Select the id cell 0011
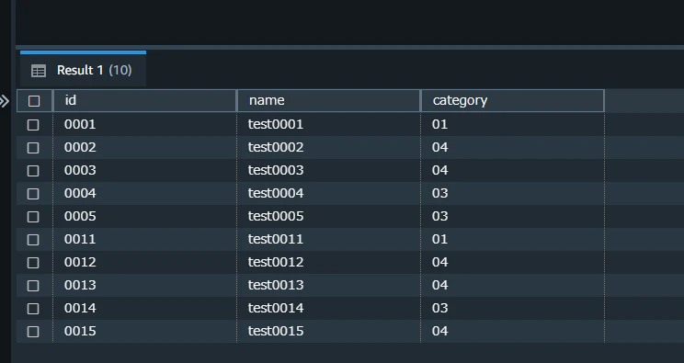 (144, 239)
